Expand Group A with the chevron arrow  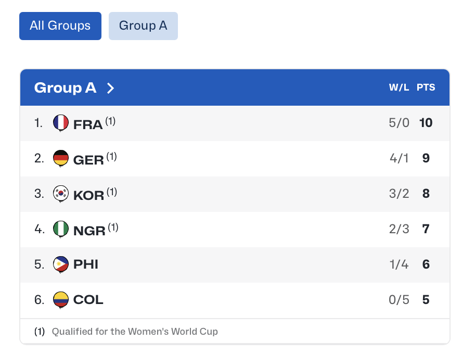[x=110, y=88]
